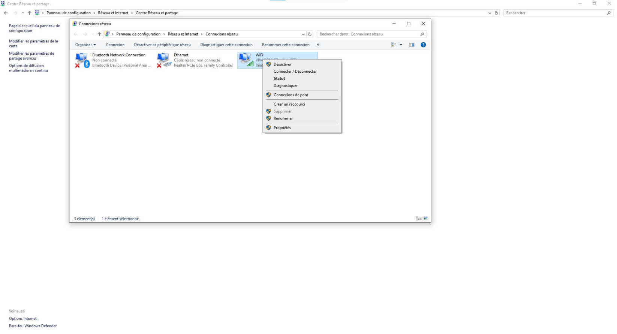Click search magnifier in Connexions réseau search box
The width and height of the screenshot is (617, 334).
(422, 34)
